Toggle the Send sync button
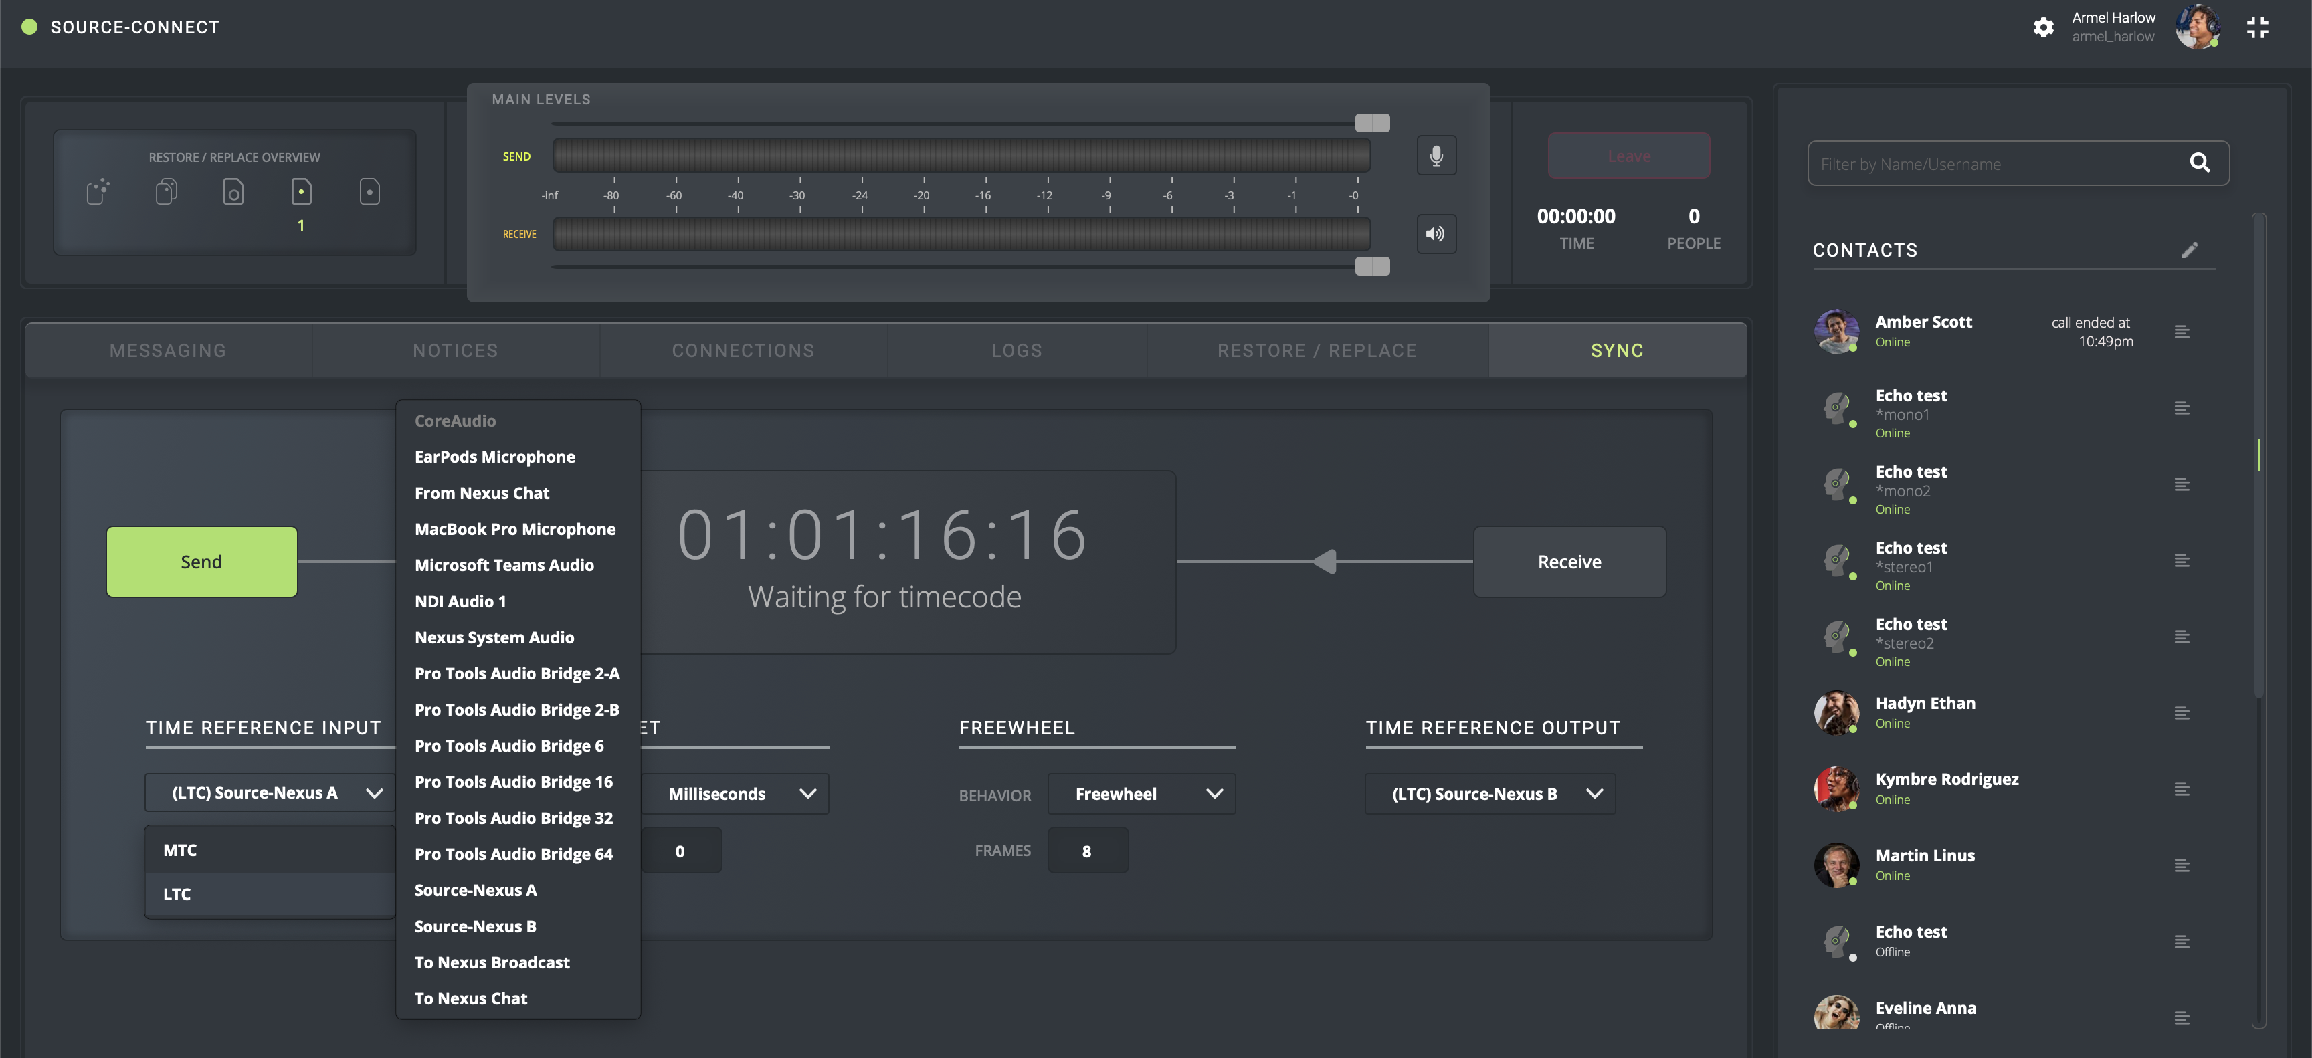Image resolution: width=2312 pixels, height=1058 pixels. coord(201,562)
